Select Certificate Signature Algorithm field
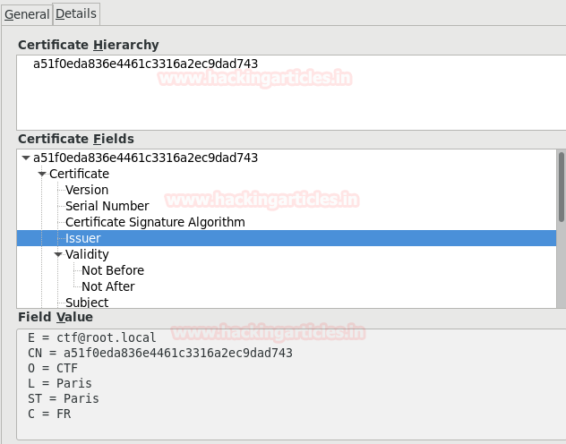The height and width of the screenshot is (444, 566). pos(155,223)
